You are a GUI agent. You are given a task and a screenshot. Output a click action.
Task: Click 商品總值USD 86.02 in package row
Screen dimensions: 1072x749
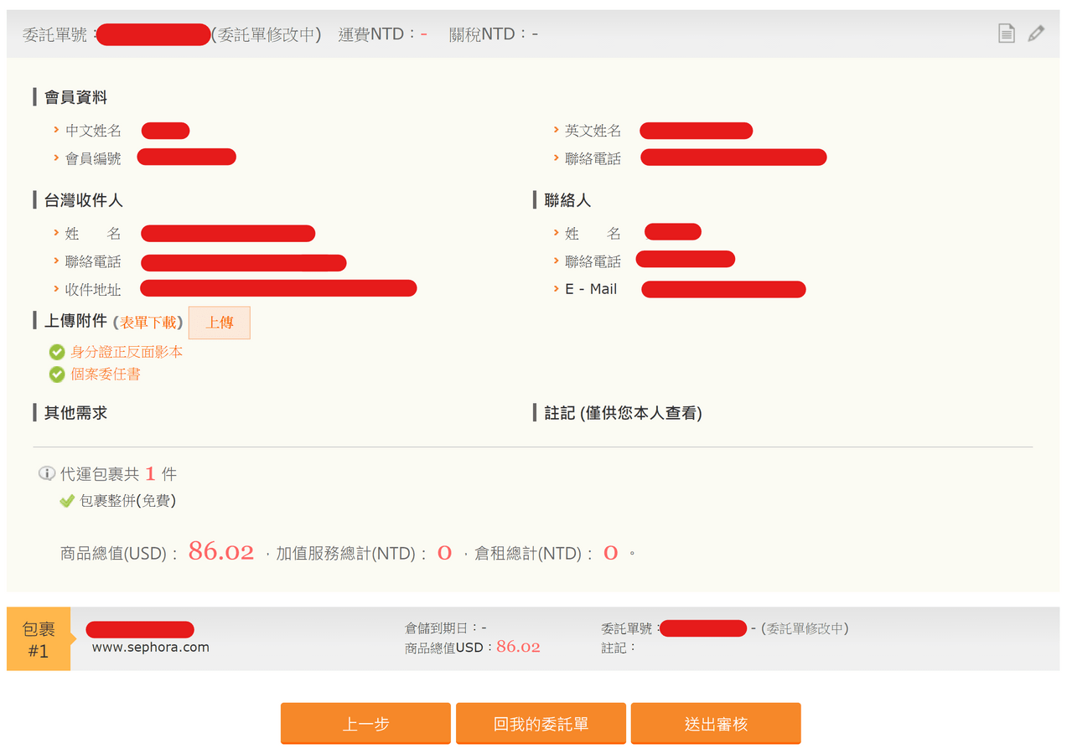(473, 647)
